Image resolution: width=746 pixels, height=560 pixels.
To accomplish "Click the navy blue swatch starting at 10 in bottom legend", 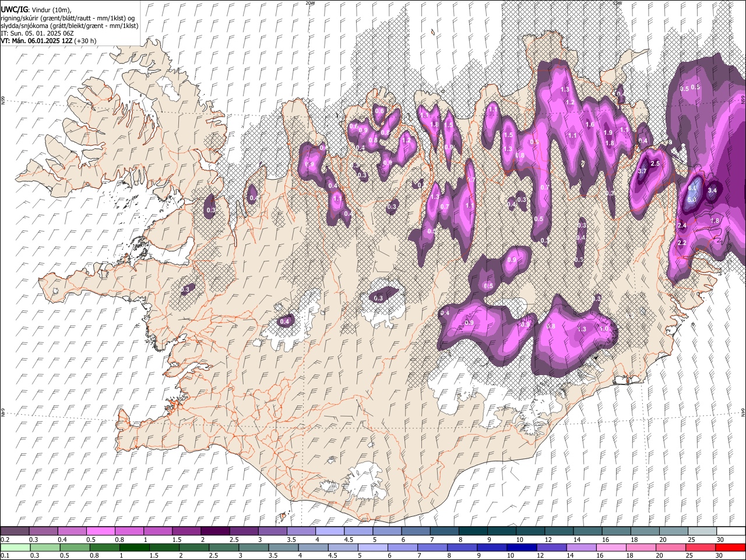I will pyautogui.click(x=522, y=547).
